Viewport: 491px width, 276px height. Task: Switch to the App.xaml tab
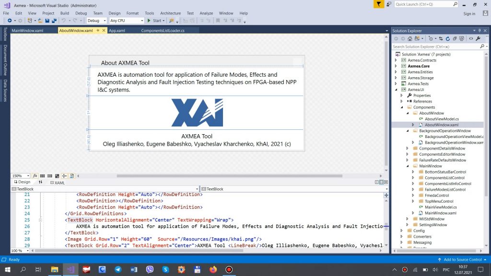[x=117, y=31]
